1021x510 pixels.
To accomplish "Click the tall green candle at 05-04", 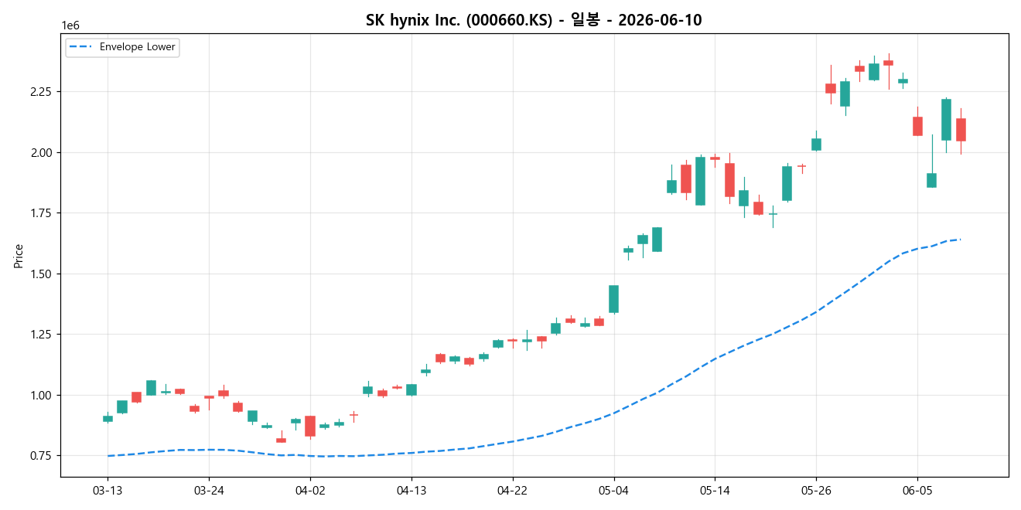I will click(613, 299).
